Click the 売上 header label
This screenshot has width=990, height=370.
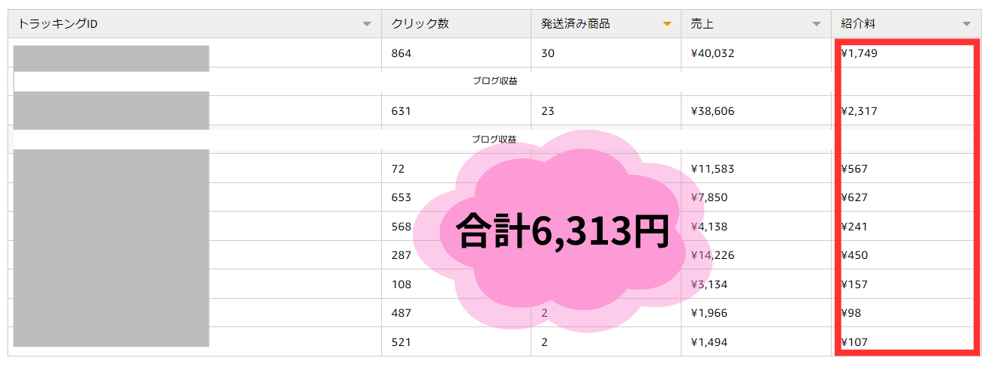click(x=702, y=24)
